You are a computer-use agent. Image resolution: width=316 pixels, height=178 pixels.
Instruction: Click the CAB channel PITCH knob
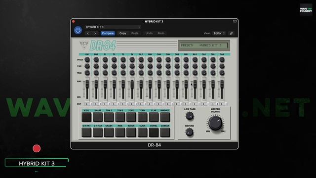tap(222, 59)
